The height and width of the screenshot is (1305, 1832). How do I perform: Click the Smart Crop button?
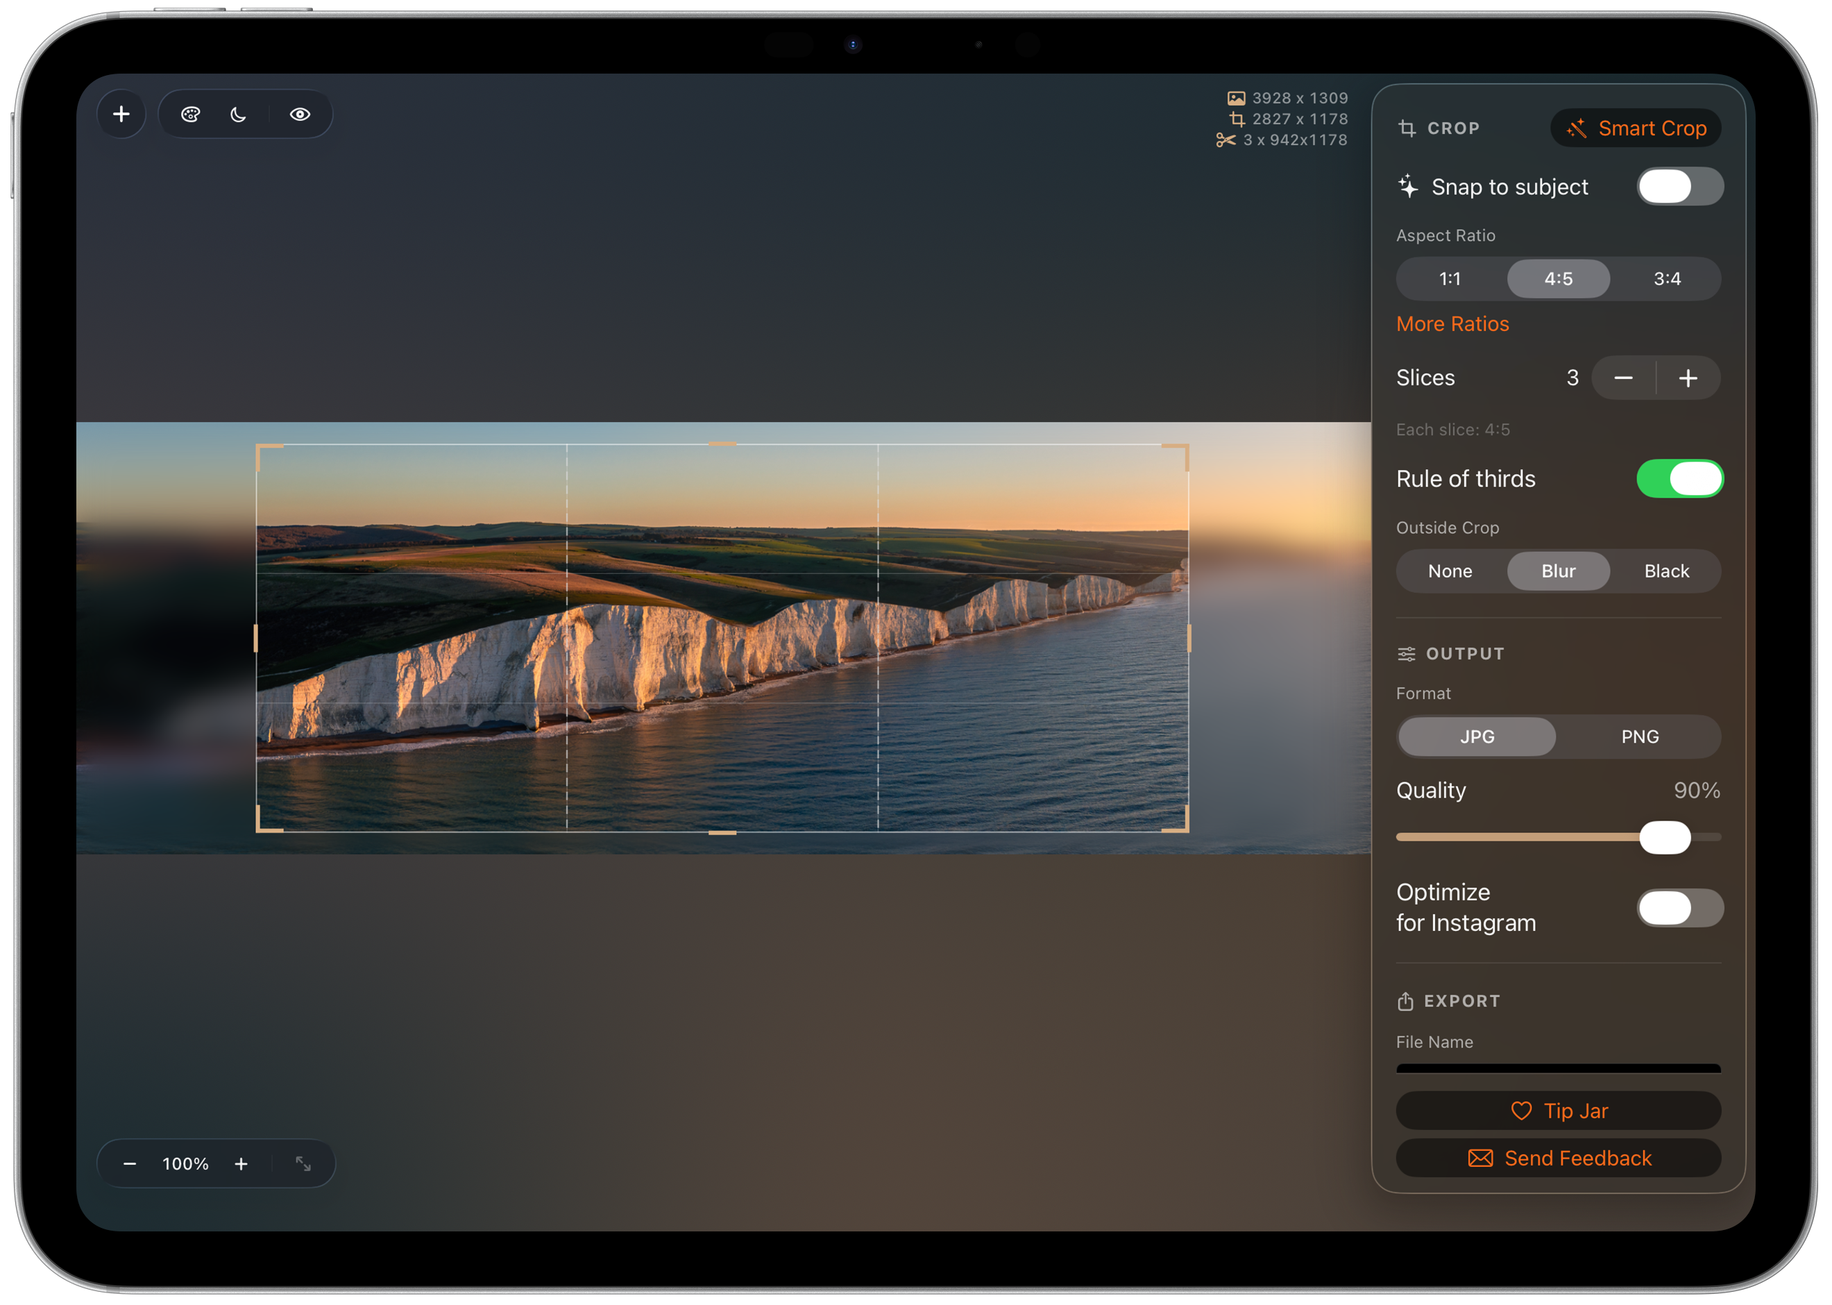click(x=1635, y=128)
